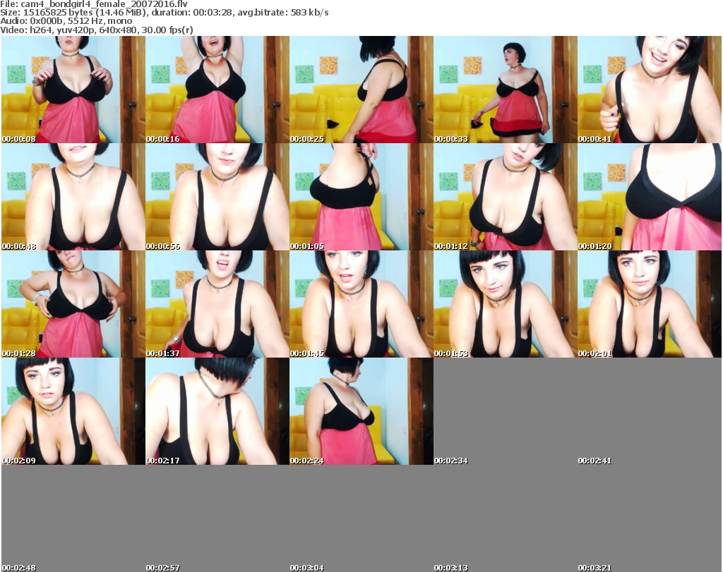723x572 pixels.
Task: Open the thumbnail marked 00:02:01
Action: (x=650, y=304)
